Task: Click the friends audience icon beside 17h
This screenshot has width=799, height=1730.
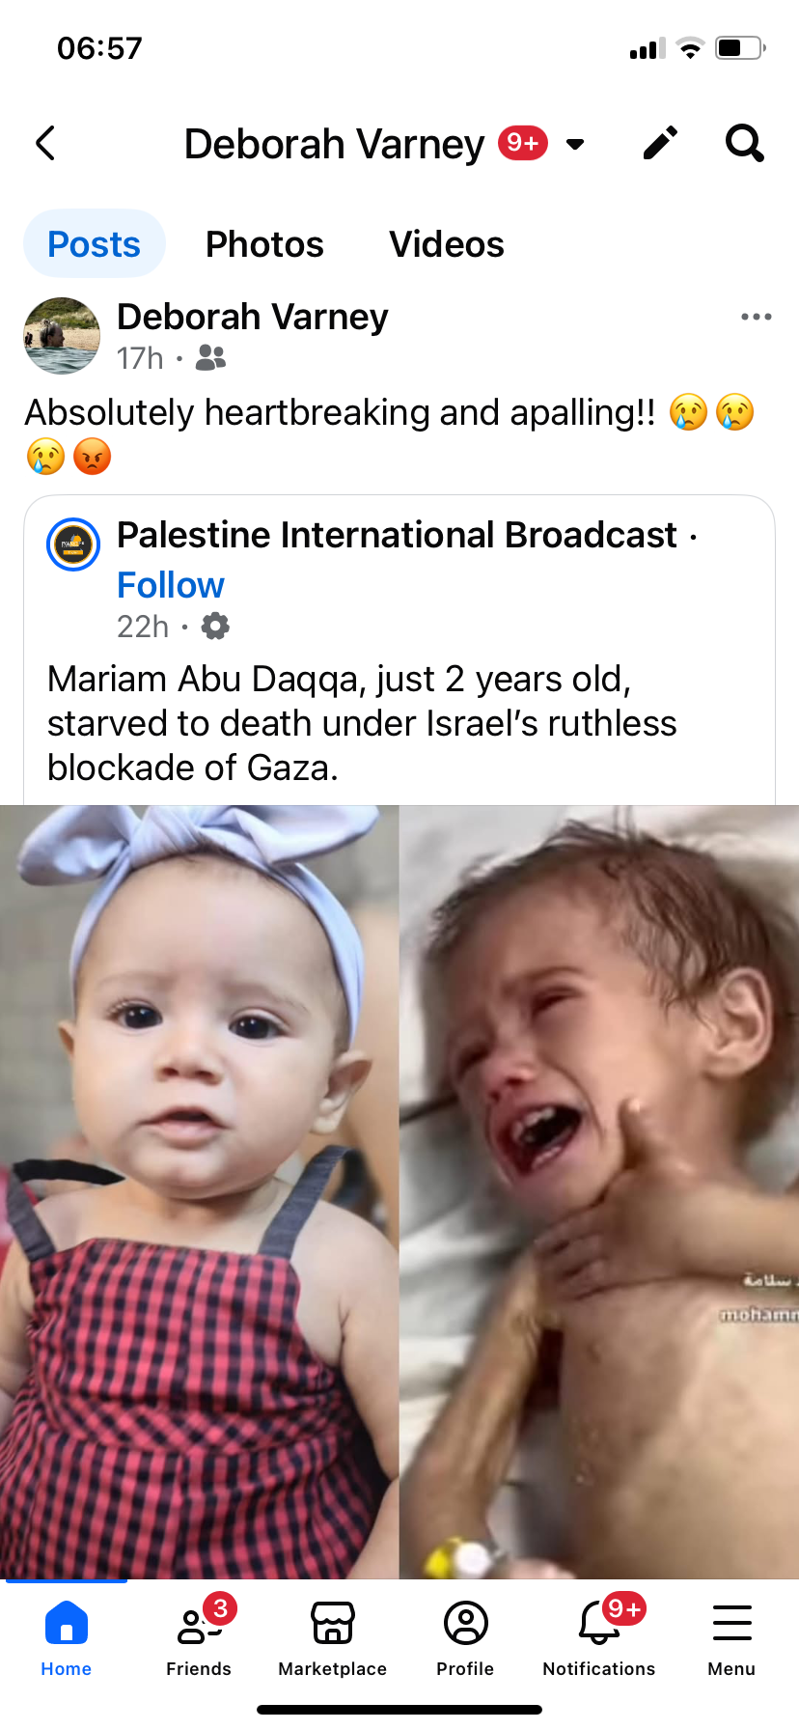Action: coord(210,358)
